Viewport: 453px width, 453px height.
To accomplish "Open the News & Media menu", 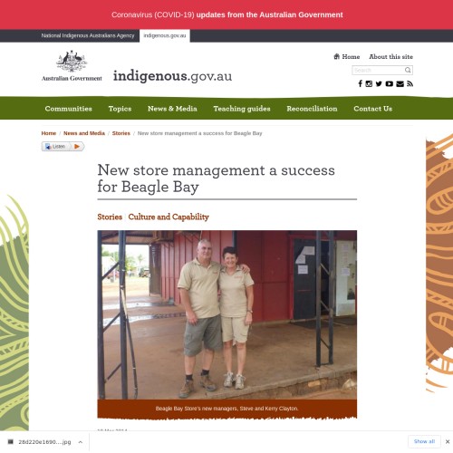I will click(x=172, y=109).
